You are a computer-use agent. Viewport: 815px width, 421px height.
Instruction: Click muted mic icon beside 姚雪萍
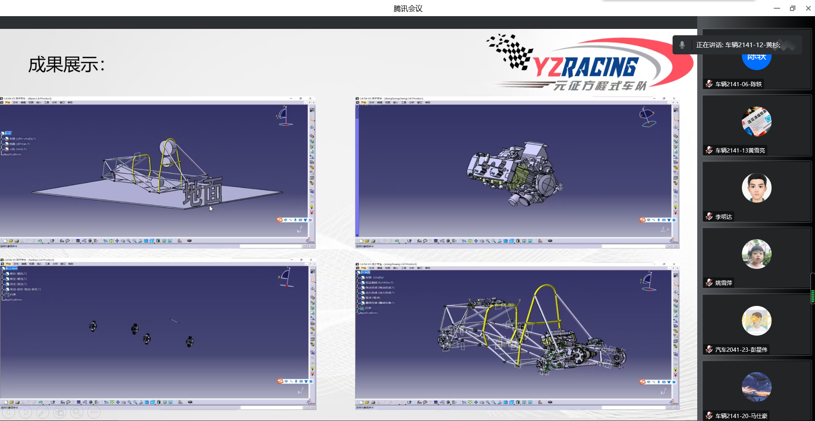709,283
